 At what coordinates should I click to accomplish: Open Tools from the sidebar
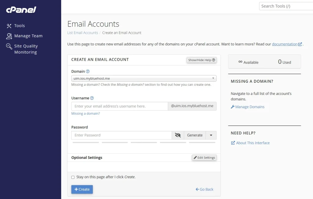coord(19,26)
